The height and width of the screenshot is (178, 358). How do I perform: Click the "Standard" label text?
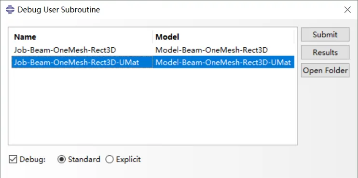[84, 159]
